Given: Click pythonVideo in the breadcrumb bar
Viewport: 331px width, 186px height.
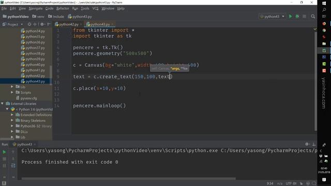Looking at the screenshot, I should click(x=16, y=17).
